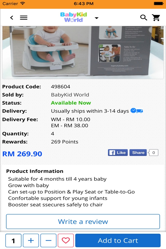
Task: Expand the dropdown arrow beside the logo
Action: (x=96, y=18)
